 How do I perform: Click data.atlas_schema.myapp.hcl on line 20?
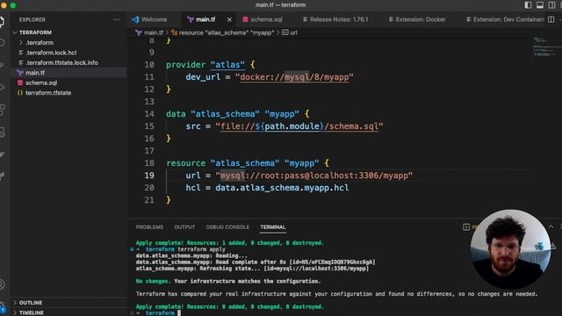pyautogui.click(x=282, y=188)
